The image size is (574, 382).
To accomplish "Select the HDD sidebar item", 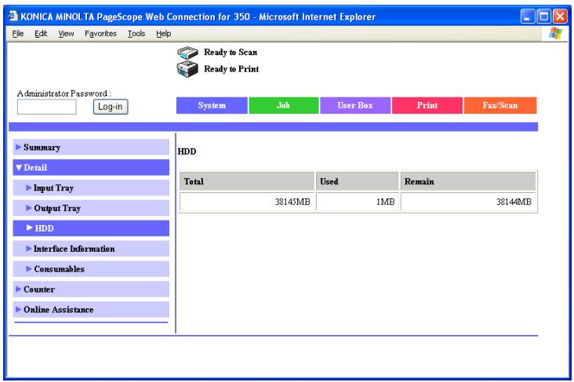I will (x=91, y=228).
